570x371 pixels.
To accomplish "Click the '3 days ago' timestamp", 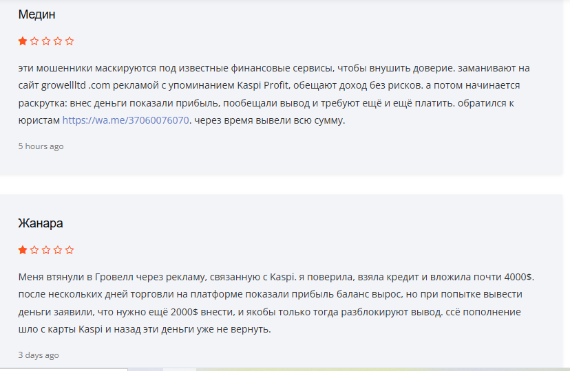I will 39,355.
